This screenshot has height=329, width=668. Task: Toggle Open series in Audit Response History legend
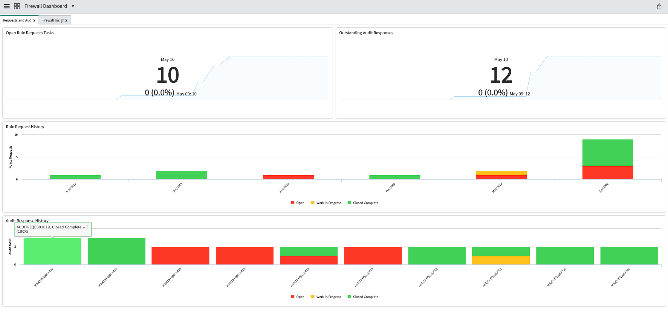[x=297, y=297]
